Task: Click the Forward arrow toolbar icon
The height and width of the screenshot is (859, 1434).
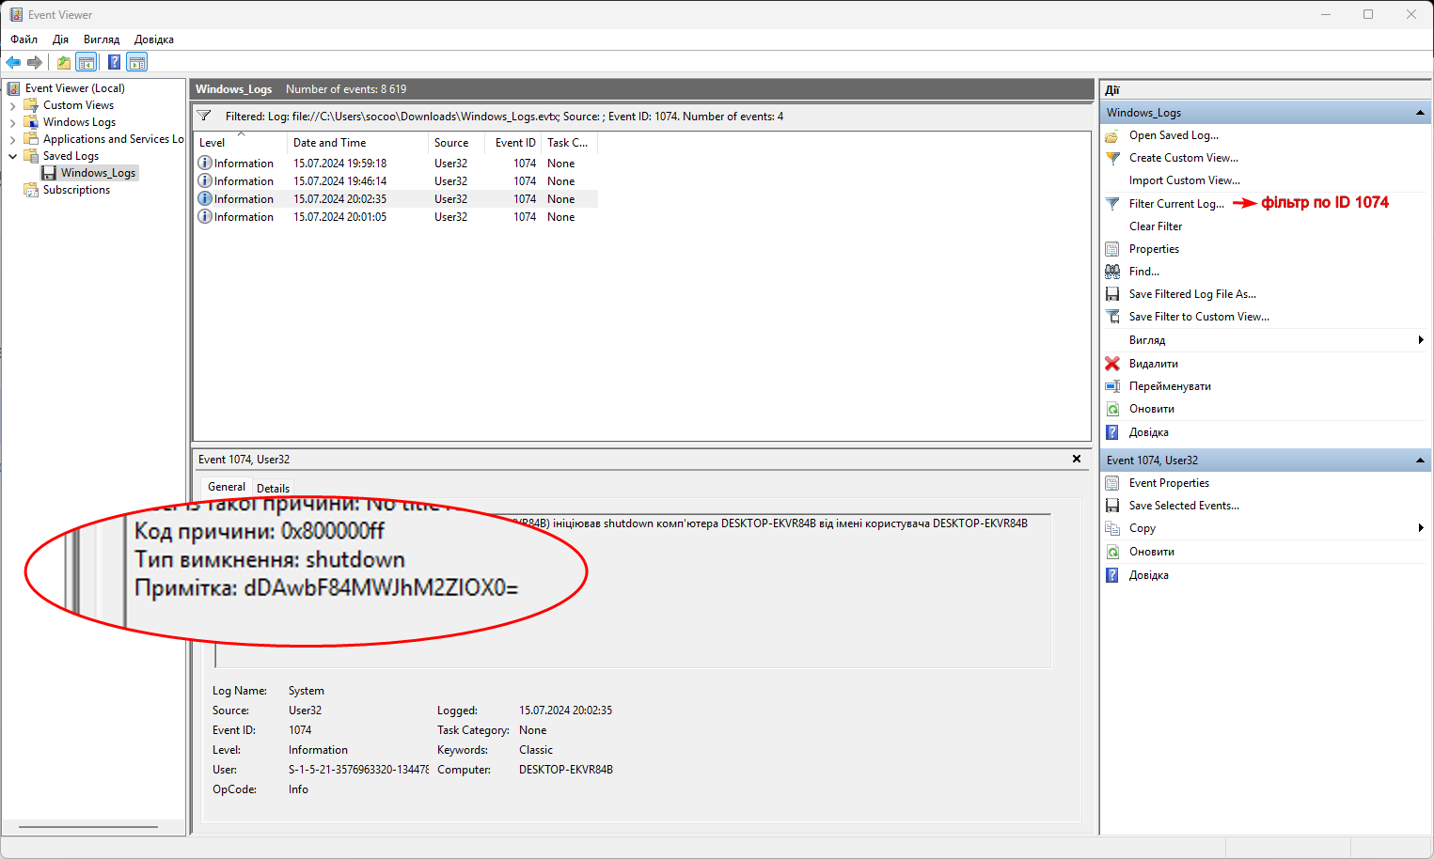Action: coord(35,63)
